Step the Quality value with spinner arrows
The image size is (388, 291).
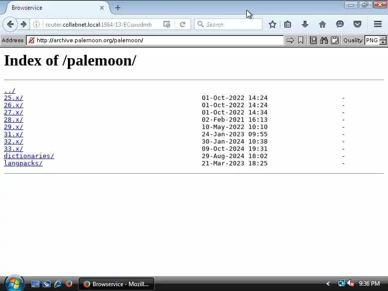(383, 40)
